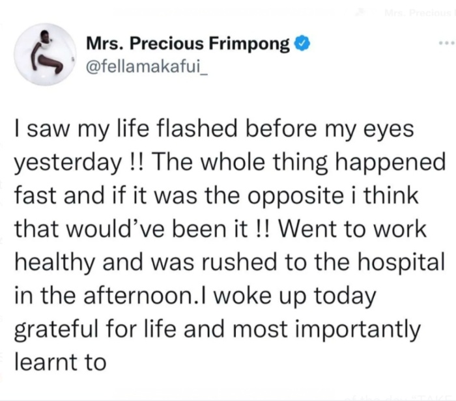
Task: Open Mrs. Precious Frimpong's profile picture
Action: point(45,54)
